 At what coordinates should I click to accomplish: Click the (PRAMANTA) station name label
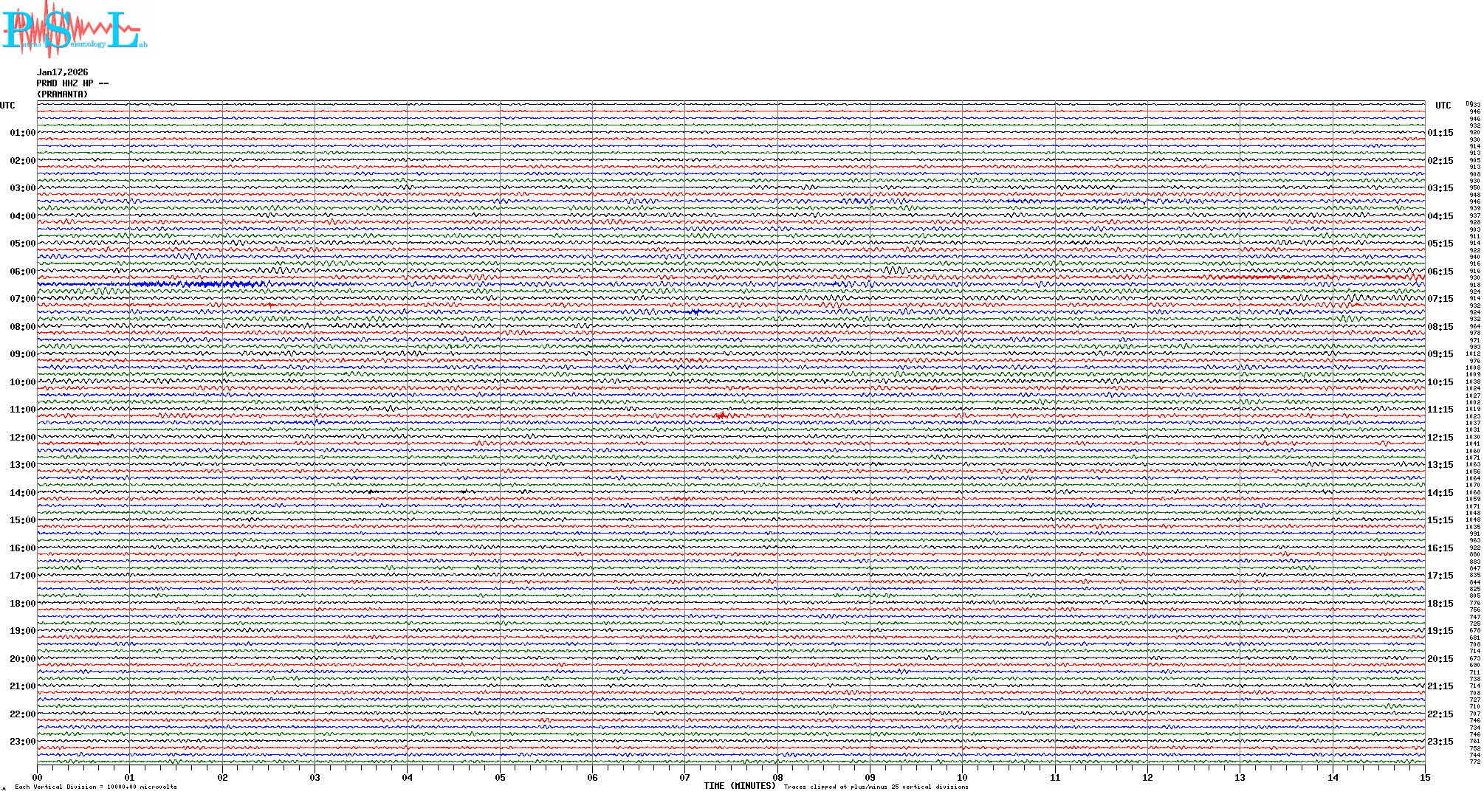[62, 94]
